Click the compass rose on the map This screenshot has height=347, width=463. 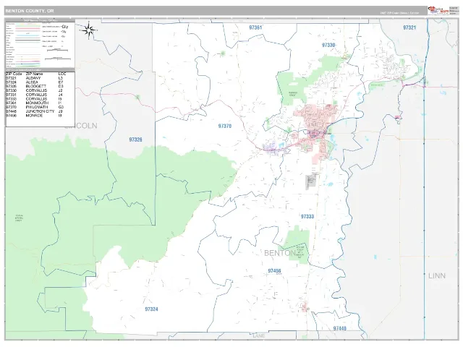(x=88, y=30)
